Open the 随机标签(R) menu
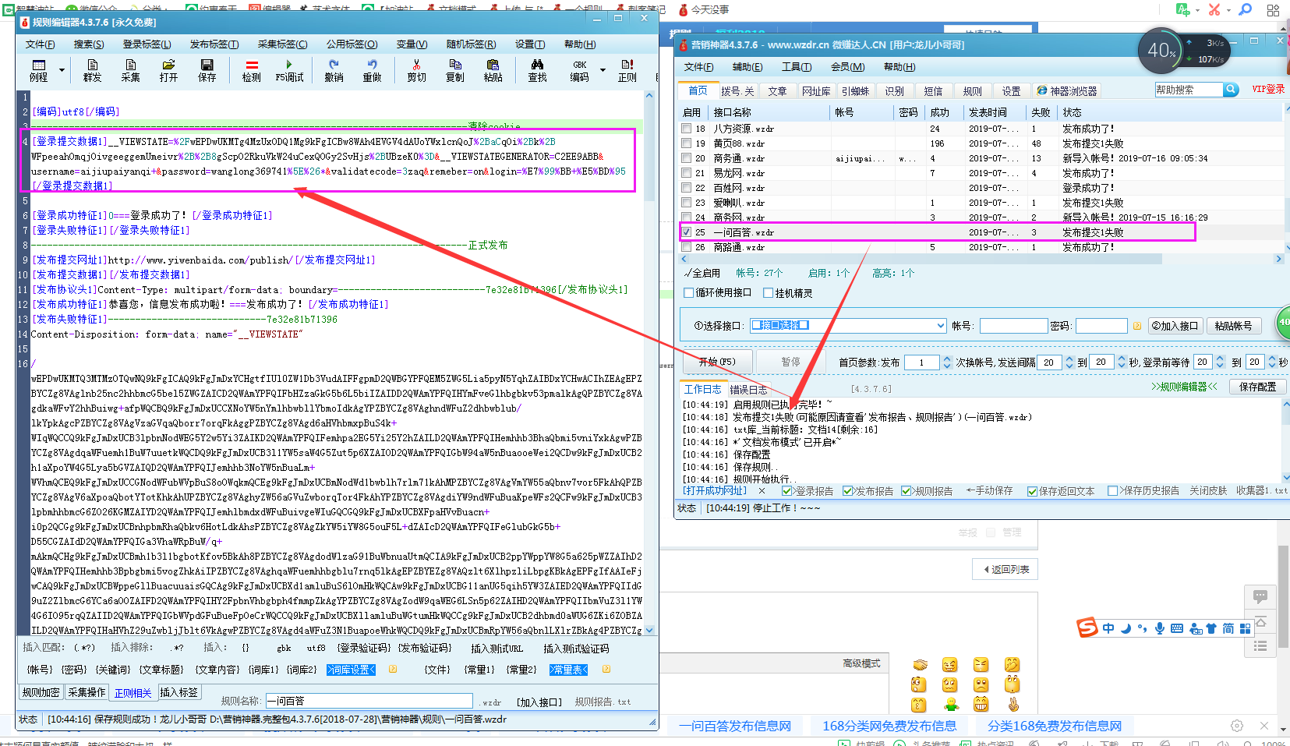The image size is (1290, 746). click(471, 44)
